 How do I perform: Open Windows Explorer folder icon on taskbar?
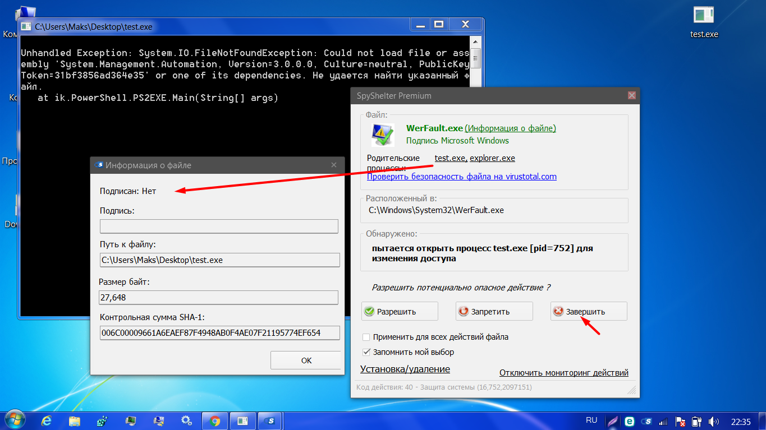coord(75,420)
